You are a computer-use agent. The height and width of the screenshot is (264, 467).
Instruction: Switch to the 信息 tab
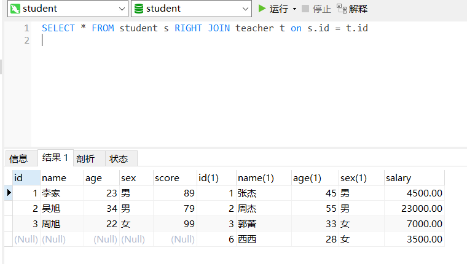tap(18, 158)
